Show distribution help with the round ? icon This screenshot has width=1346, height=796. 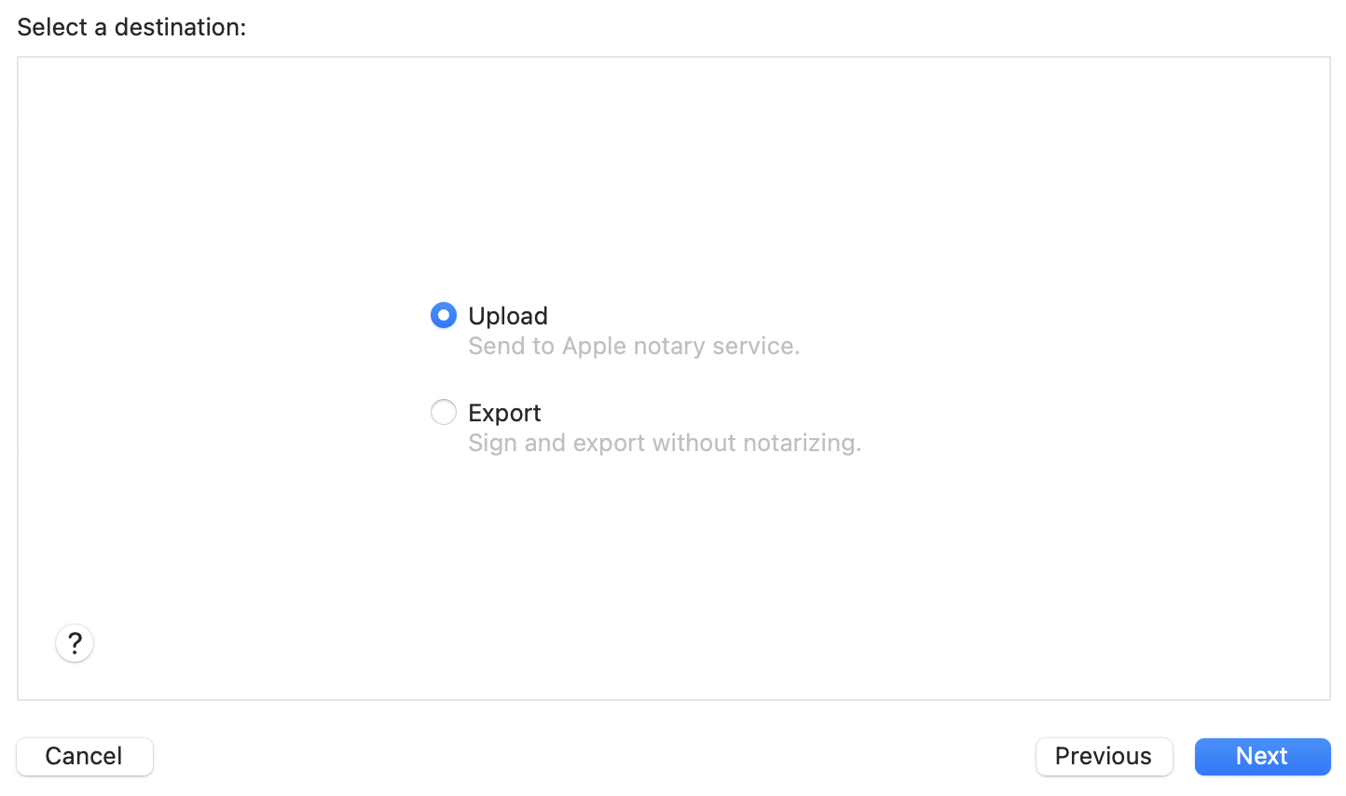75,643
